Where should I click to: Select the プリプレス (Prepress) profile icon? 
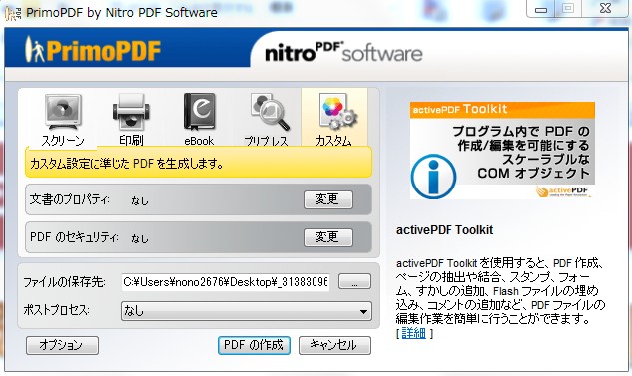pyautogui.click(x=267, y=119)
